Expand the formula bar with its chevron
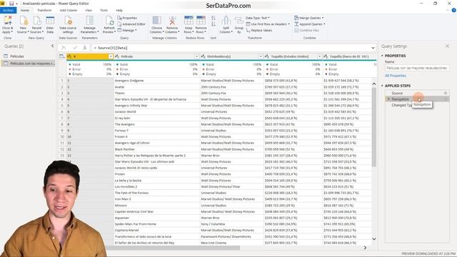Viewport: 457px width, 257px height. click(373, 48)
